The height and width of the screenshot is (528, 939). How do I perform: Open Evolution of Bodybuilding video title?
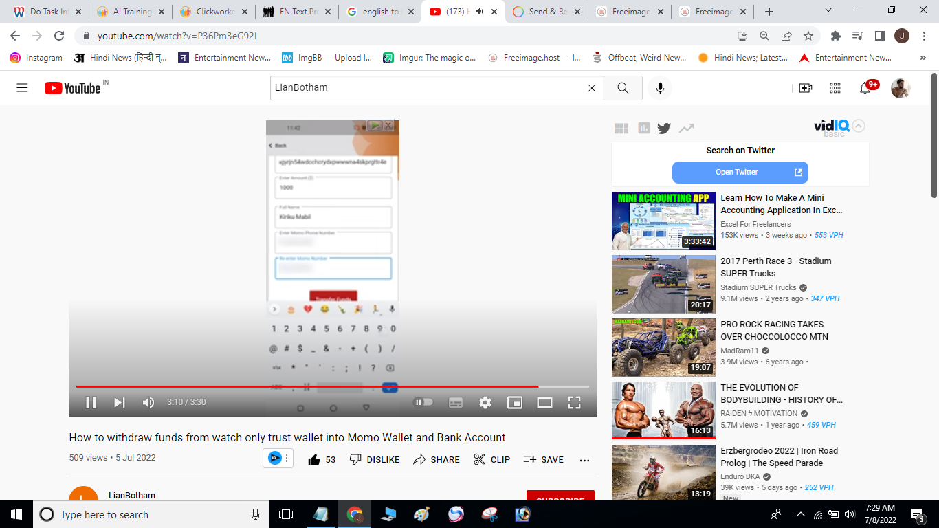click(x=782, y=394)
